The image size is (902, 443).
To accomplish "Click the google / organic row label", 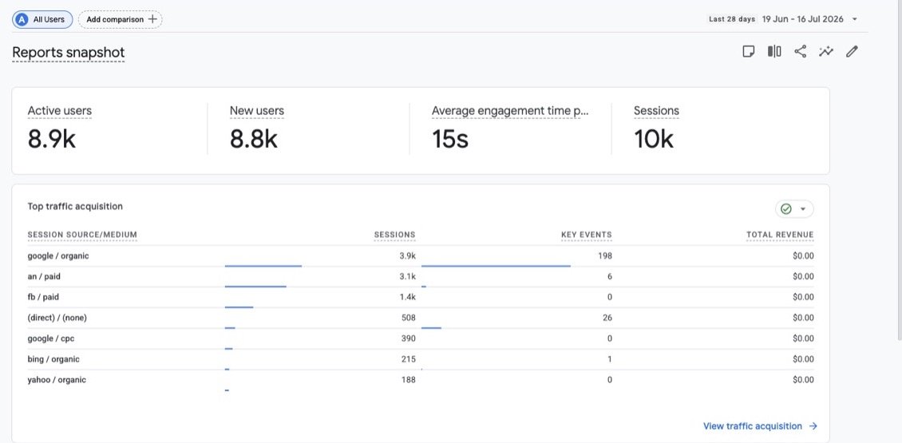I will coord(58,256).
